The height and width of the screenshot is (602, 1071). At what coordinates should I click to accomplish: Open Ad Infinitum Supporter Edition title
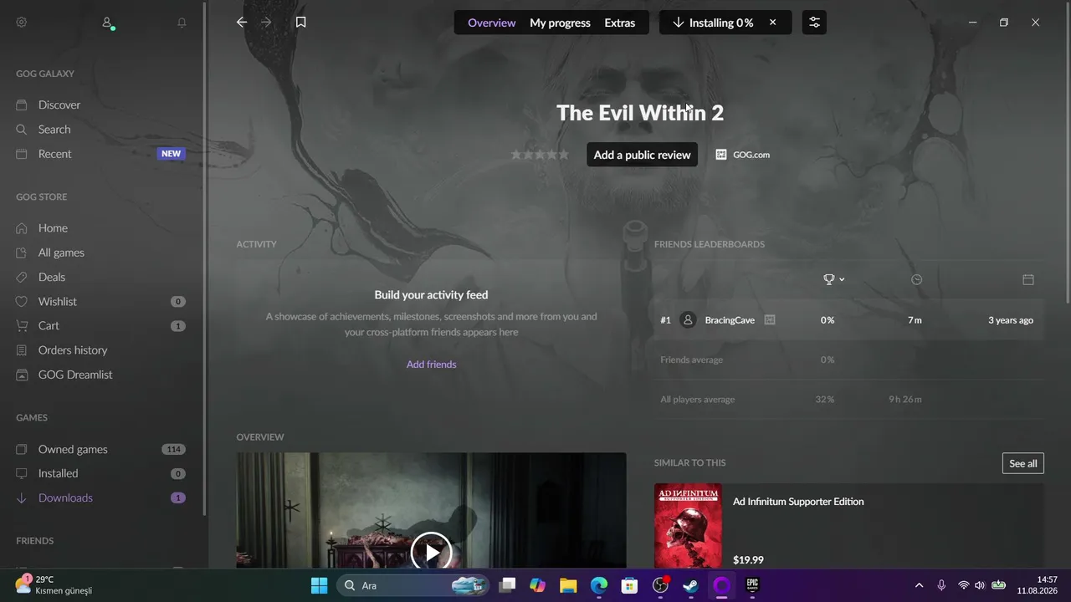798,502
